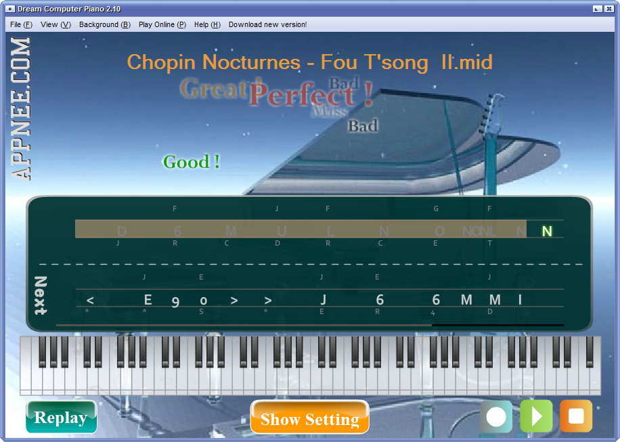Click the orange Show Setting button
The width and height of the screenshot is (620, 442).
point(309,417)
